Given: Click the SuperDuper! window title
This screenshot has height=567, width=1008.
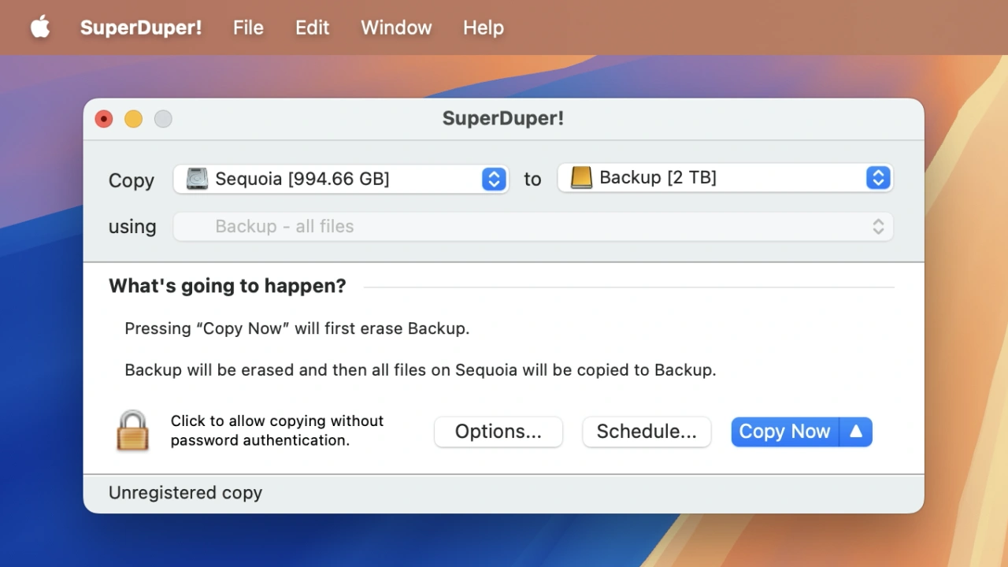Looking at the screenshot, I should 503,118.
